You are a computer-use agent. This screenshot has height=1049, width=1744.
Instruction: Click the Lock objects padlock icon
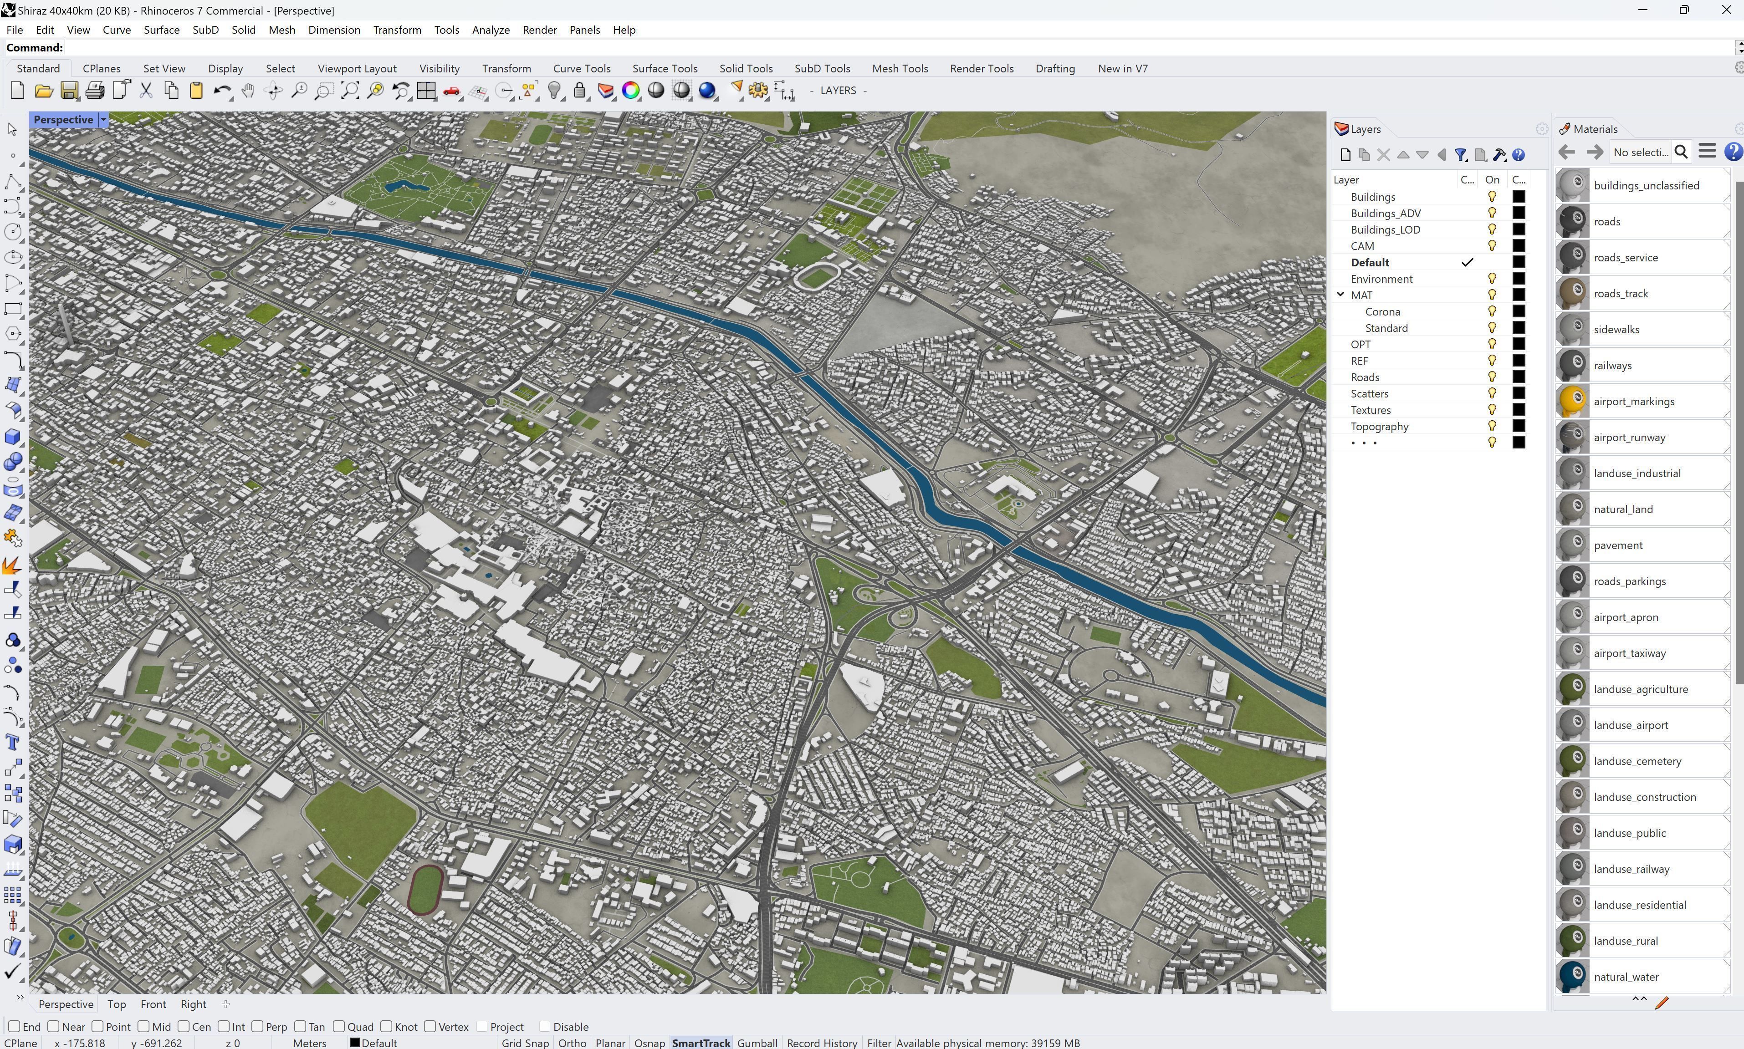[580, 91]
